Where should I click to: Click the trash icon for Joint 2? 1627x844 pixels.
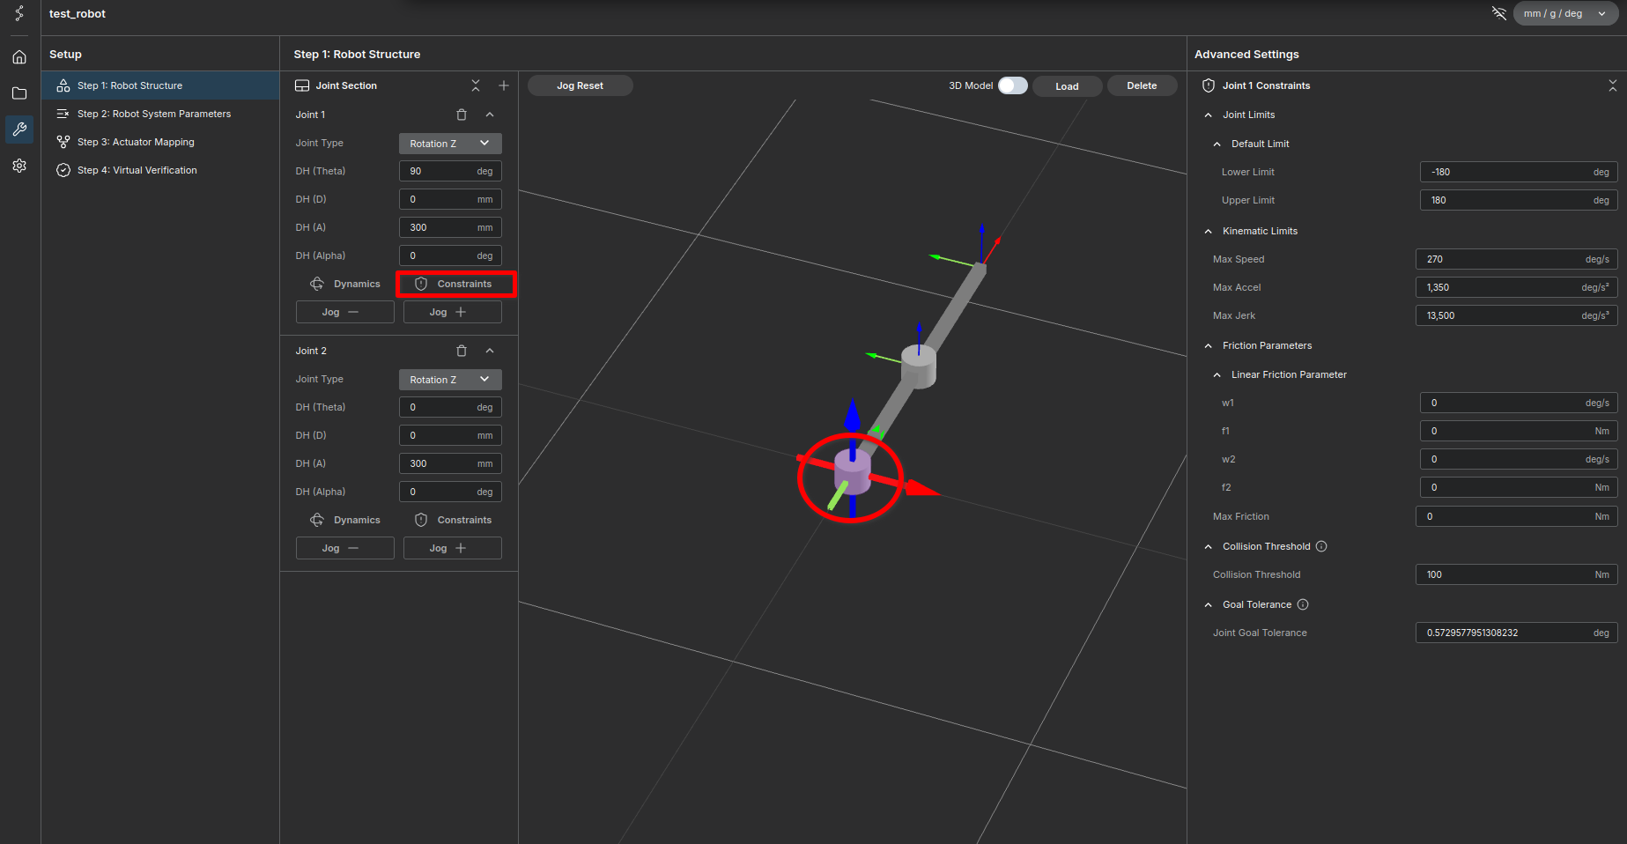point(462,351)
